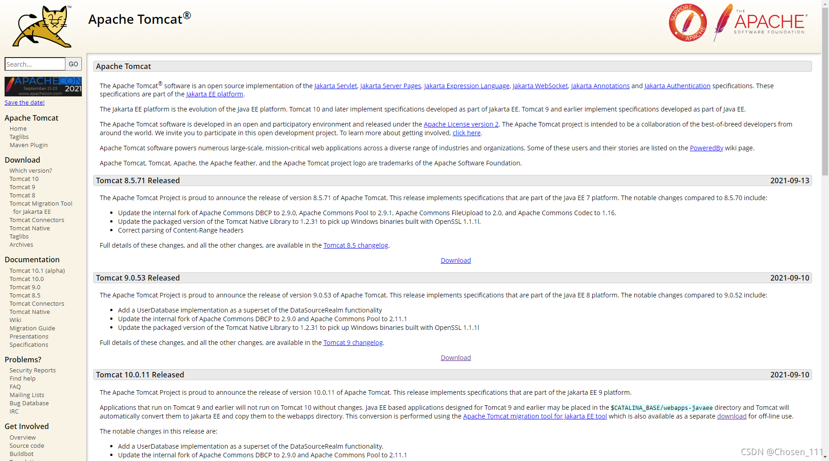The height and width of the screenshot is (461, 829).
Task: Click the Tomcat cat logo
Action: pos(42,26)
